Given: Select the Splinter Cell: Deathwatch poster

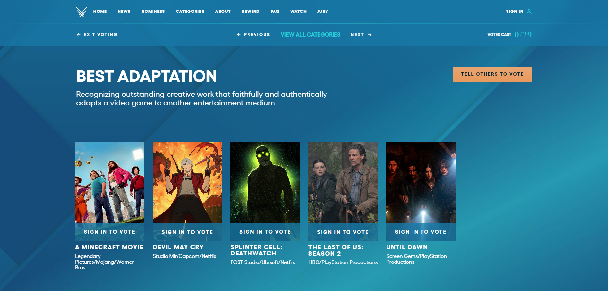Looking at the screenshot, I should (265, 182).
